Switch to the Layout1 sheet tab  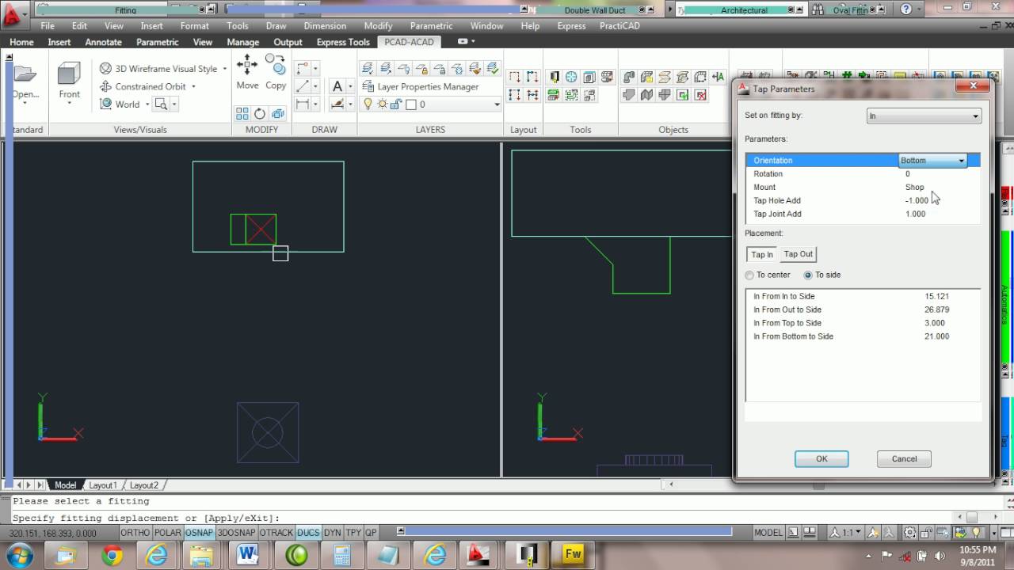pyautogui.click(x=103, y=485)
